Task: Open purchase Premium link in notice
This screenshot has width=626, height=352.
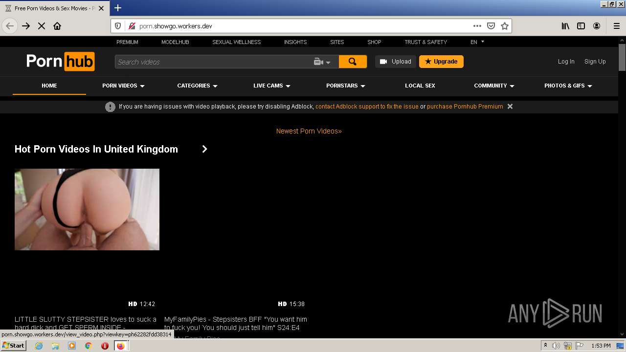Action: (465, 107)
